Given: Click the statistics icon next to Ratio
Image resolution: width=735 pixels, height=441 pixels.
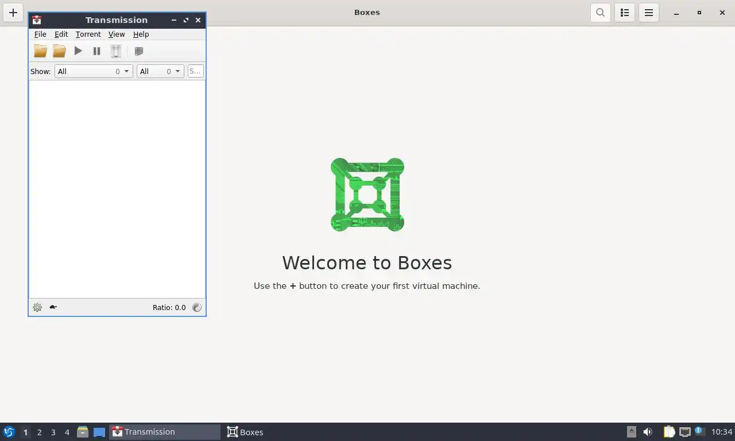Looking at the screenshot, I should (x=197, y=307).
